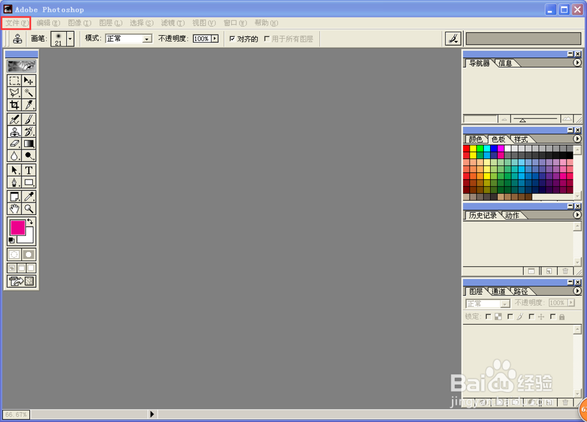Image resolution: width=587 pixels, height=422 pixels.
Task: Jump to ImageReady button
Action: click(22, 281)
